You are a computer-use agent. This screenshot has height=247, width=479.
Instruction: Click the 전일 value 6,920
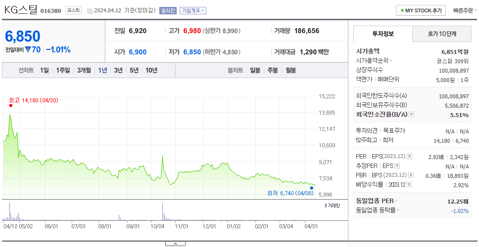pyautogui.click(x=138, y=31)
